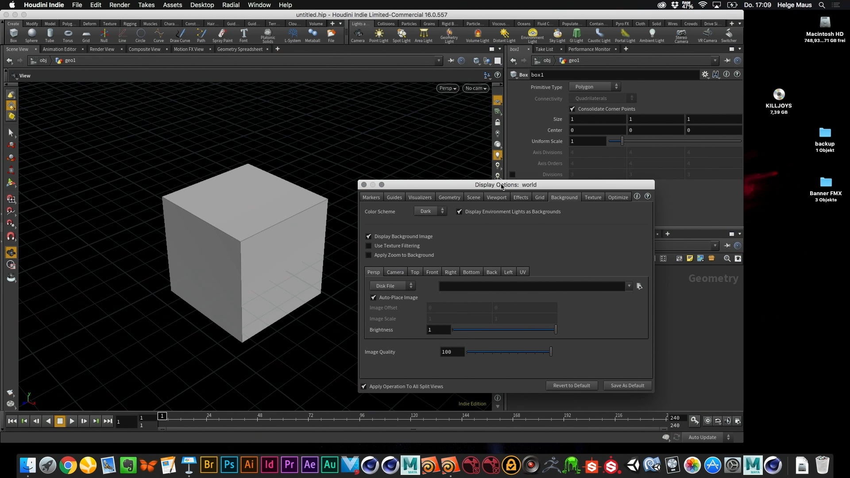Click Revert to Default button
The width and height of the screenshot is (850, 478).
pos(572,385)
